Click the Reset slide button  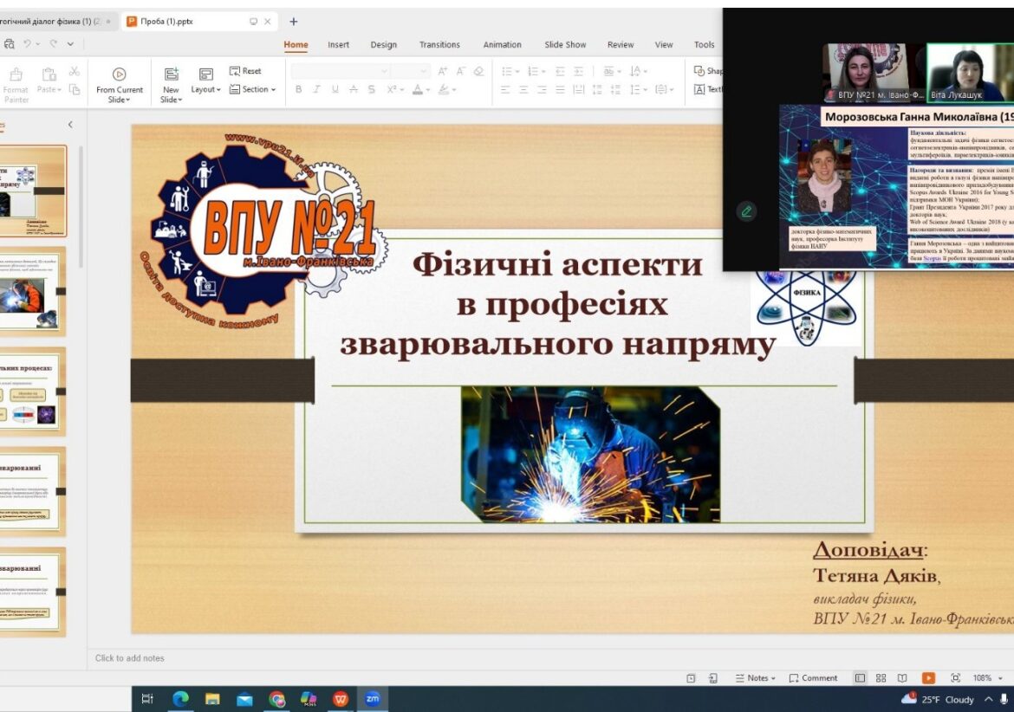pos(245,71)
